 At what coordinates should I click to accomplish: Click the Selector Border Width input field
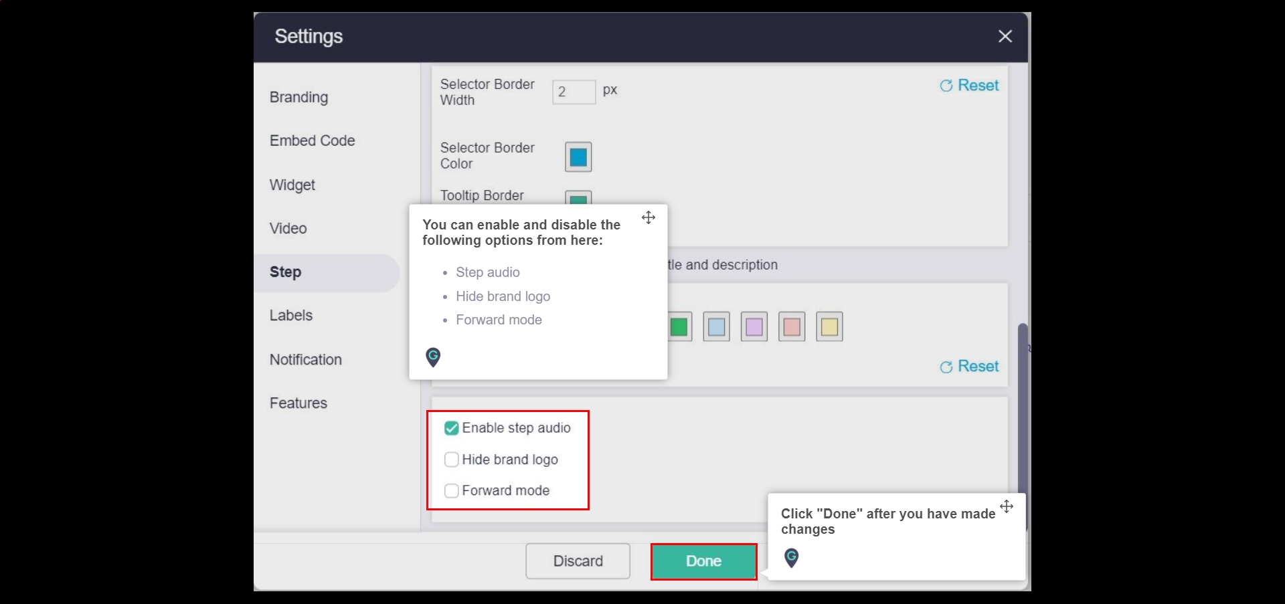point(574,92)
